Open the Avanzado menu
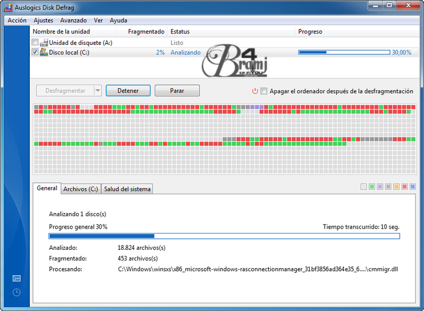The height and width of the screenshot is (311, 424). pos(73,20)
